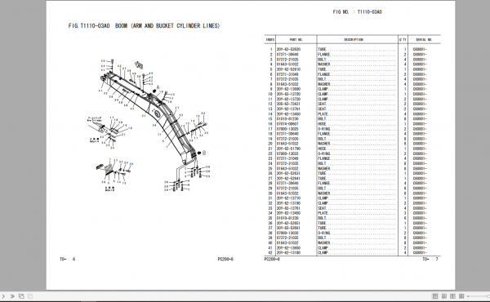Select the continuous scrolling view icon
The width and height of the screenshot is (490, 302).
pyautogui.click(x=443, y=296)
